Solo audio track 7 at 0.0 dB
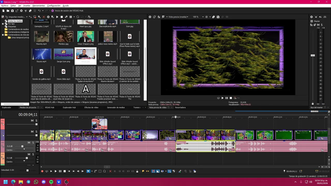Screen dimensions: 331x186 pos(33,154)
